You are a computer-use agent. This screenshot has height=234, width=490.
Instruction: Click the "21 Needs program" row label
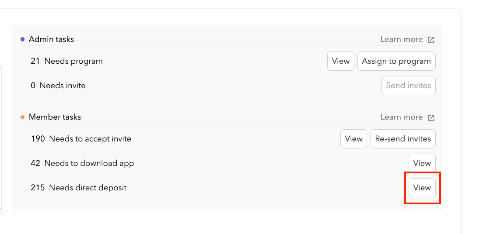(x=66, y=61)
